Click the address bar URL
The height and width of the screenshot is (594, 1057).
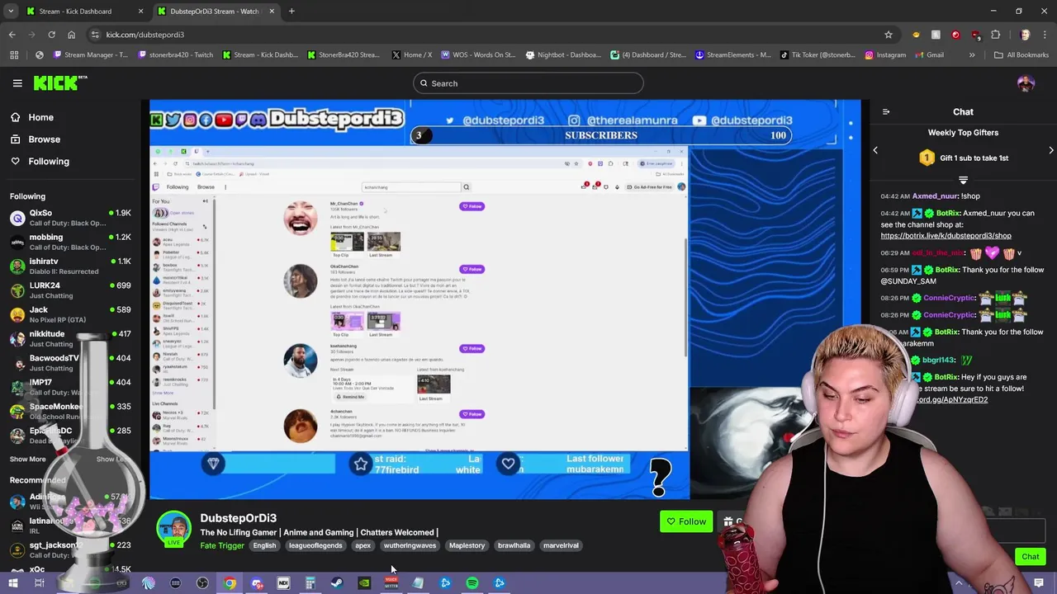pos(145,35)
